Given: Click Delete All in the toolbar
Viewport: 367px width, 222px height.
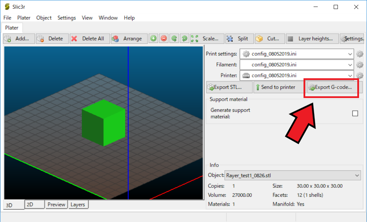Looking at the screenshot, I should coord(89,38).
